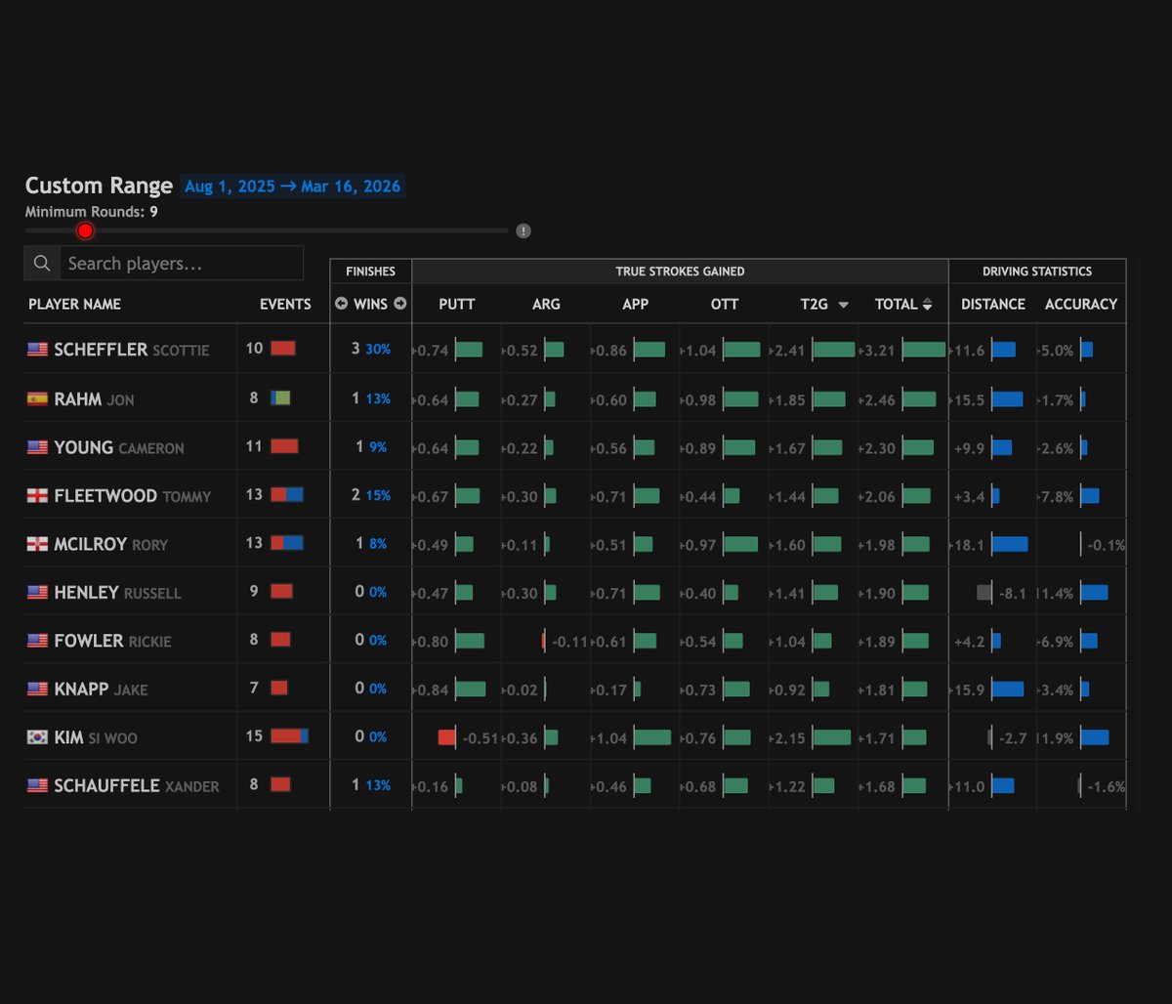Select the TRUE STROKES GAINED header group
The image size is (1172, 1004).
(x=680, y=272)
